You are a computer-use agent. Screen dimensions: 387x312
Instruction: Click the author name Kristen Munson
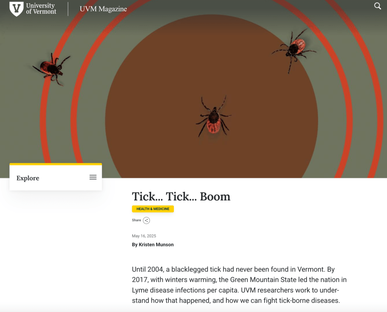(156, 245)
